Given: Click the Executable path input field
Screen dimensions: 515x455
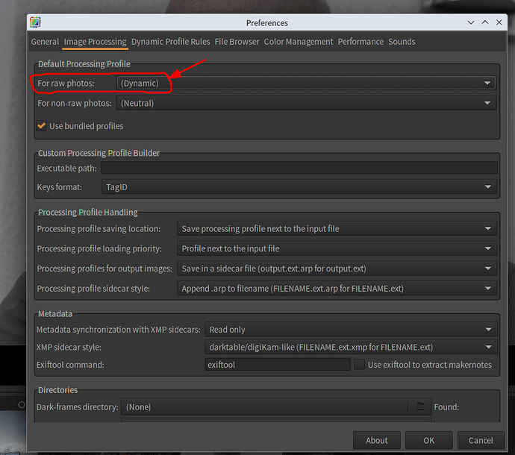Looking at the screenshot, I should click(299, 168).
